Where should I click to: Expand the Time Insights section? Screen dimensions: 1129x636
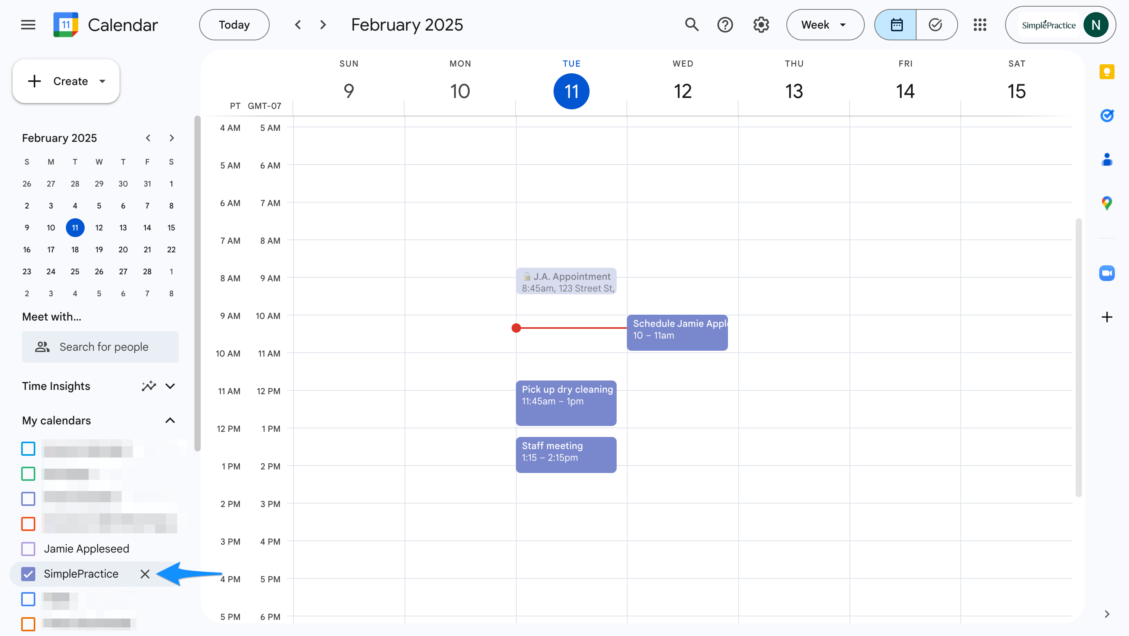pos(170,386)
